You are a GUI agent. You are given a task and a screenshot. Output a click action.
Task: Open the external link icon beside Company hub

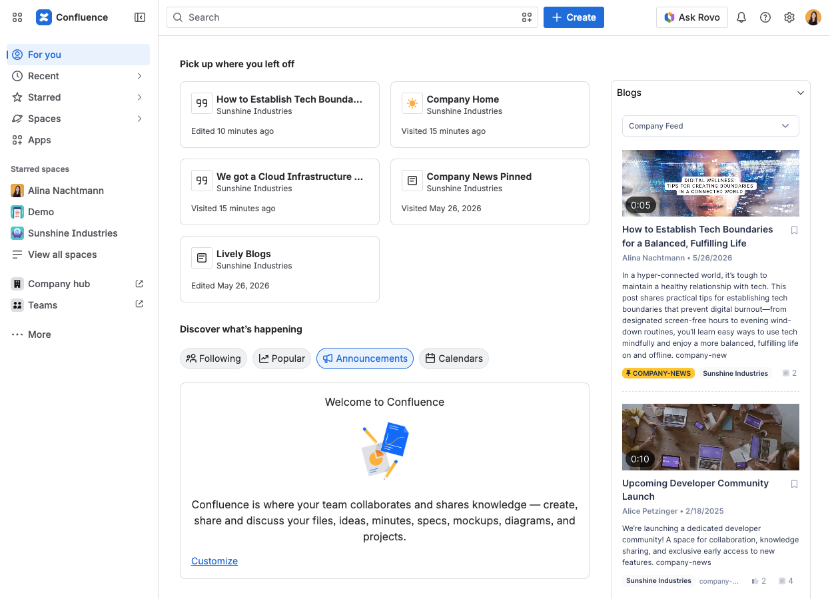139,284
